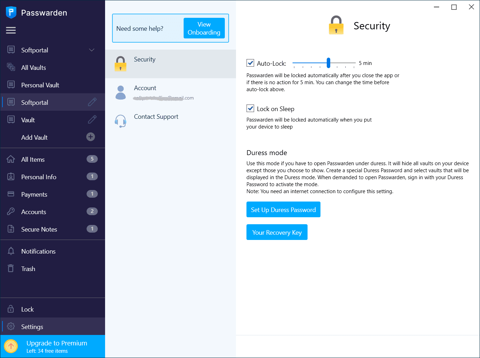Screen dimensions: 480x358
Task: Click the "Left: 34 free items" text
Action: pos(47,351)
